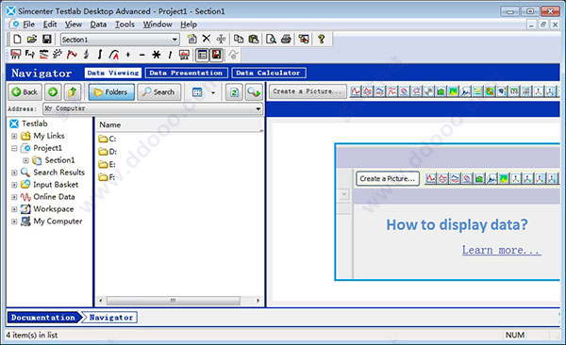The height and width of the screenshot is (345, 566).
Task: Switch to Data Presentation tab
Action: click(x=186, y=73)
